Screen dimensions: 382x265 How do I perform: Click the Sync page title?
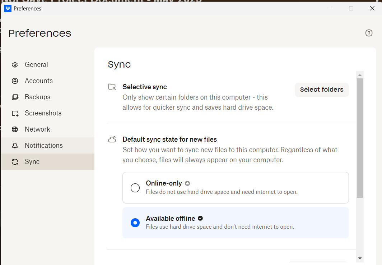pyautogui.click(x=119, y=65)
